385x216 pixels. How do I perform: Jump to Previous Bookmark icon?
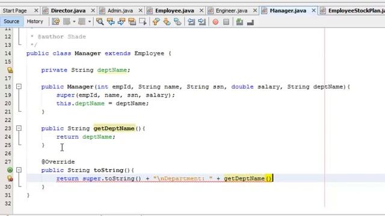[156, 22]
